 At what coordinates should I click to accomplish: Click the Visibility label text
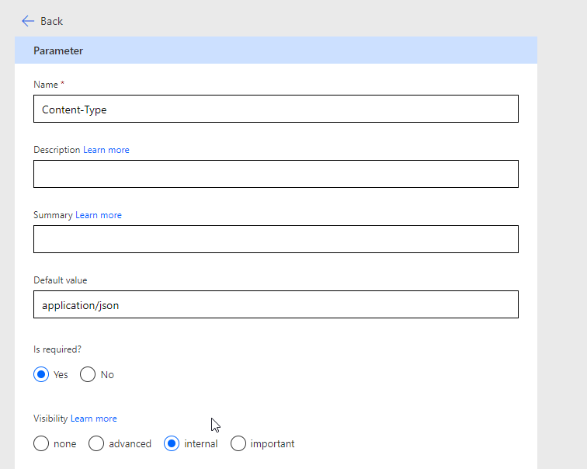(50, 419)
